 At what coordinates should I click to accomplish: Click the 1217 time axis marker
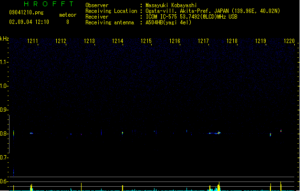click(x=203, y=41)
